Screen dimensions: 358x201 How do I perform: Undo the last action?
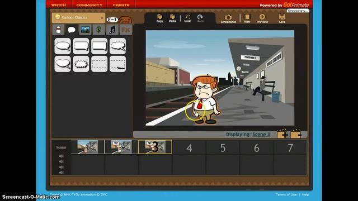188,18
